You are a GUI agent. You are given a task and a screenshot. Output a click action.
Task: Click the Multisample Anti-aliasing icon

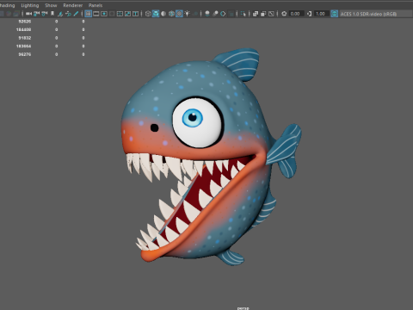223,14
